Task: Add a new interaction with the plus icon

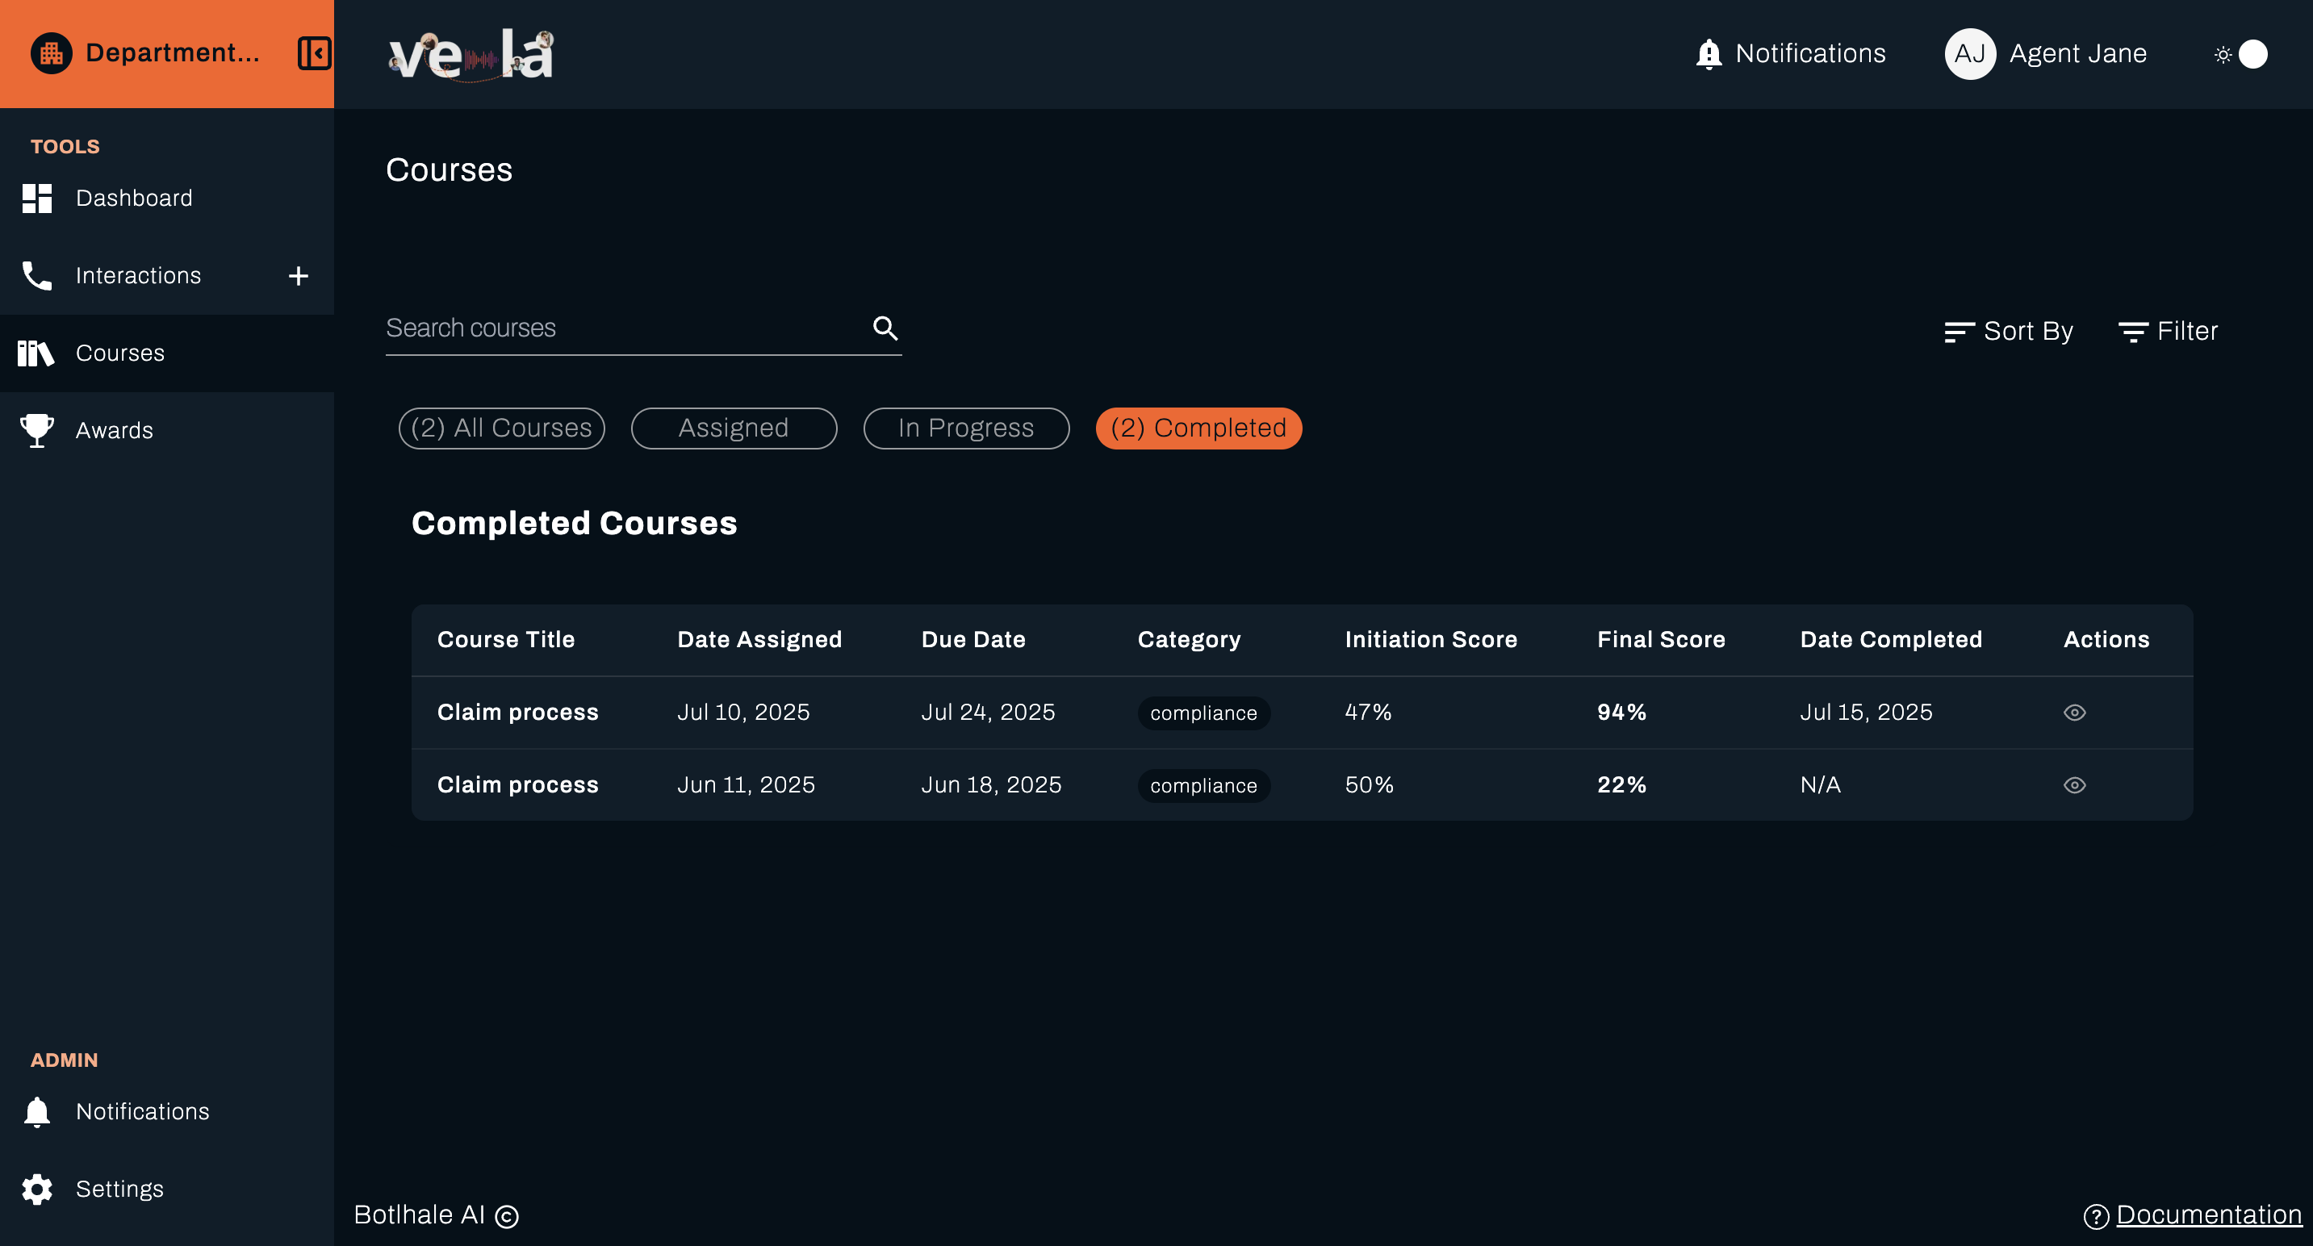Action: coord(297,276)
